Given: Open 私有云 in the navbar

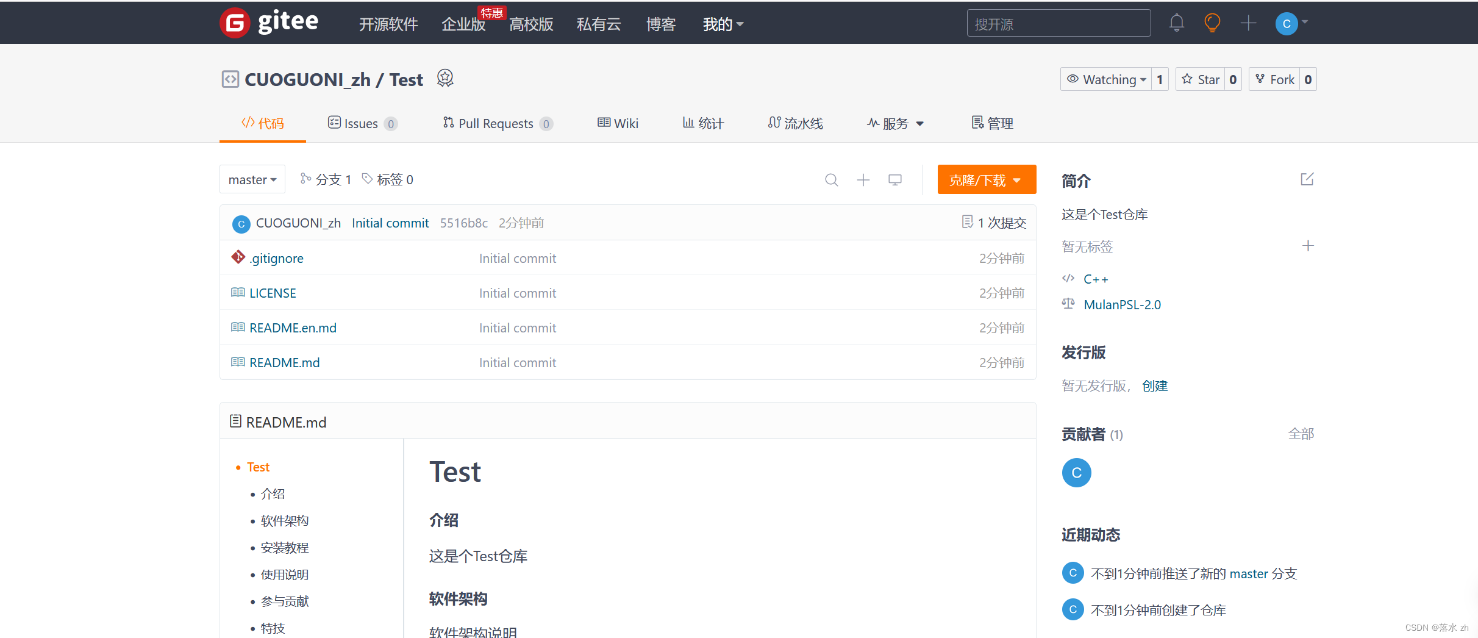Looking at the screenshot, I should coord(599,24).
